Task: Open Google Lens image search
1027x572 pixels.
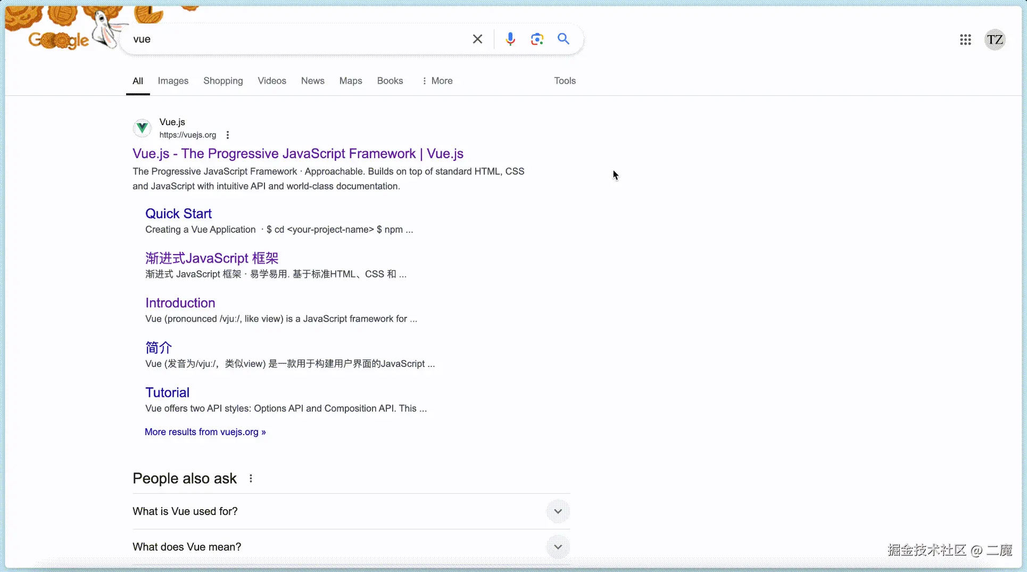Action: 536,38
